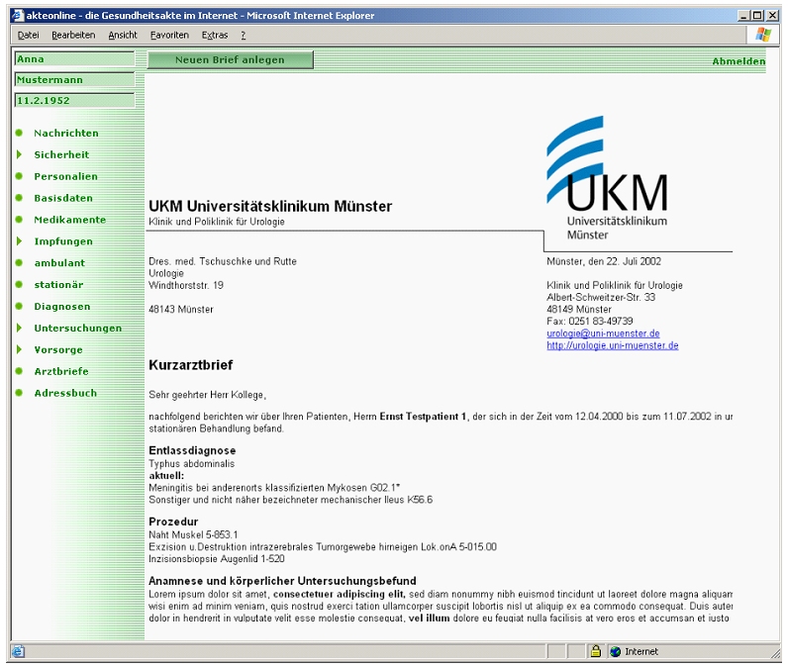Expand the Impfungen arrow in sidebar

19,241
